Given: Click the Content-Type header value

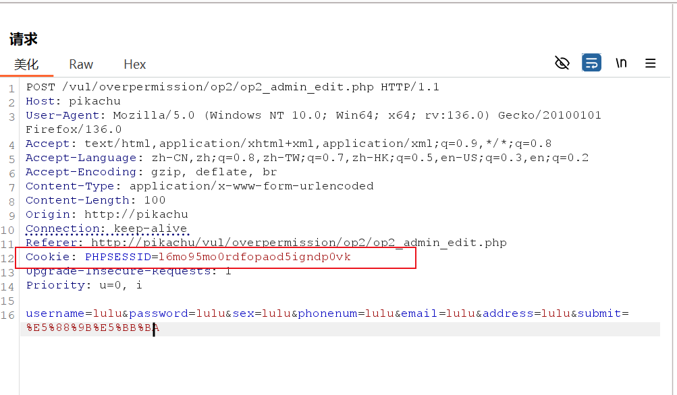Looking at the screenshot, I should click(x=251, y=186).
